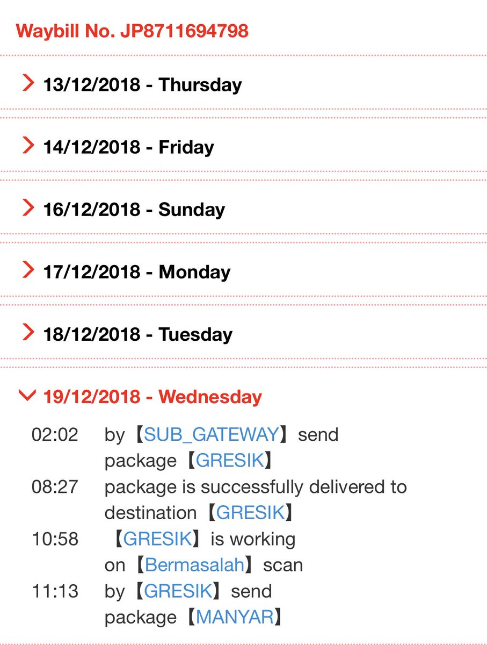Open the 13/12/2018 - Thursday row
This screenshot has width=487, height=645.
[243, 85]
